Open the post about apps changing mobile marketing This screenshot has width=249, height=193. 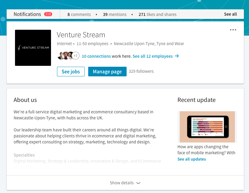coord(206,150)
